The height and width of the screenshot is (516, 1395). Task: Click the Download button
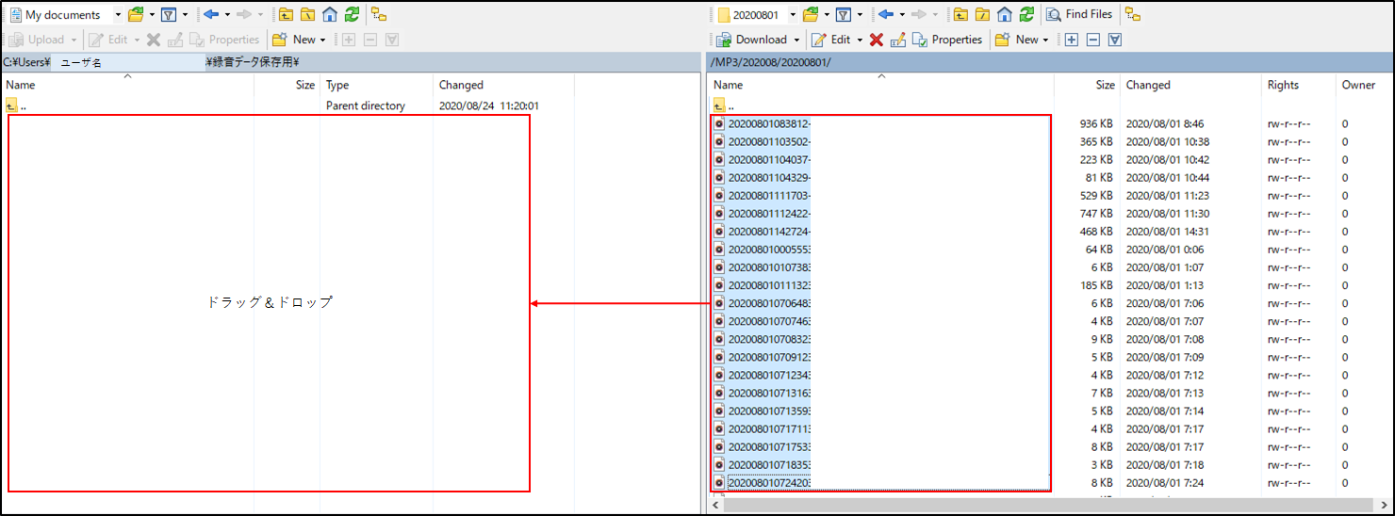751,40
